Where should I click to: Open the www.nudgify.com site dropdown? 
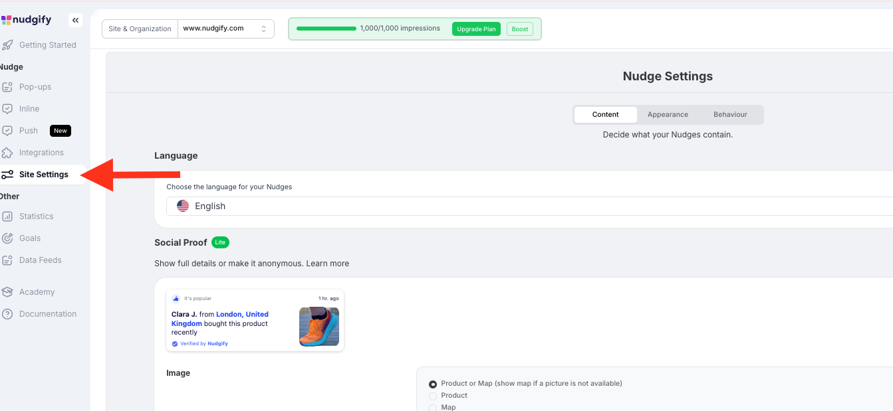click(x=226, y=29)
